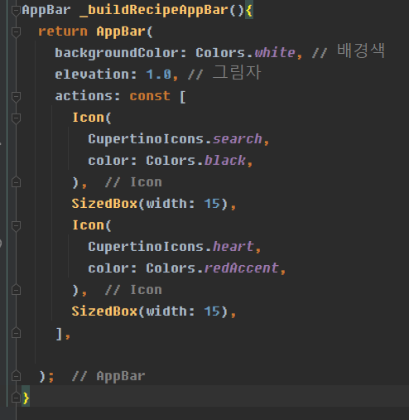Click the Colors.black color reference
Screen dimensions: 409x420
tap(195, 161)
